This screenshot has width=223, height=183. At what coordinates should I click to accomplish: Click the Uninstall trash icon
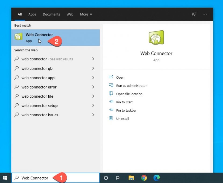(x=111, y=118)
